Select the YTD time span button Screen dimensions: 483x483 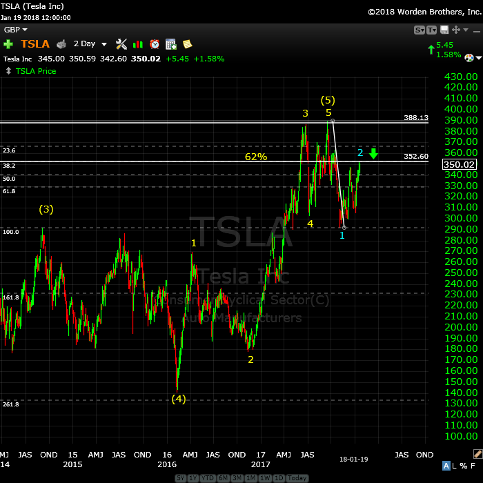point(208,478)
